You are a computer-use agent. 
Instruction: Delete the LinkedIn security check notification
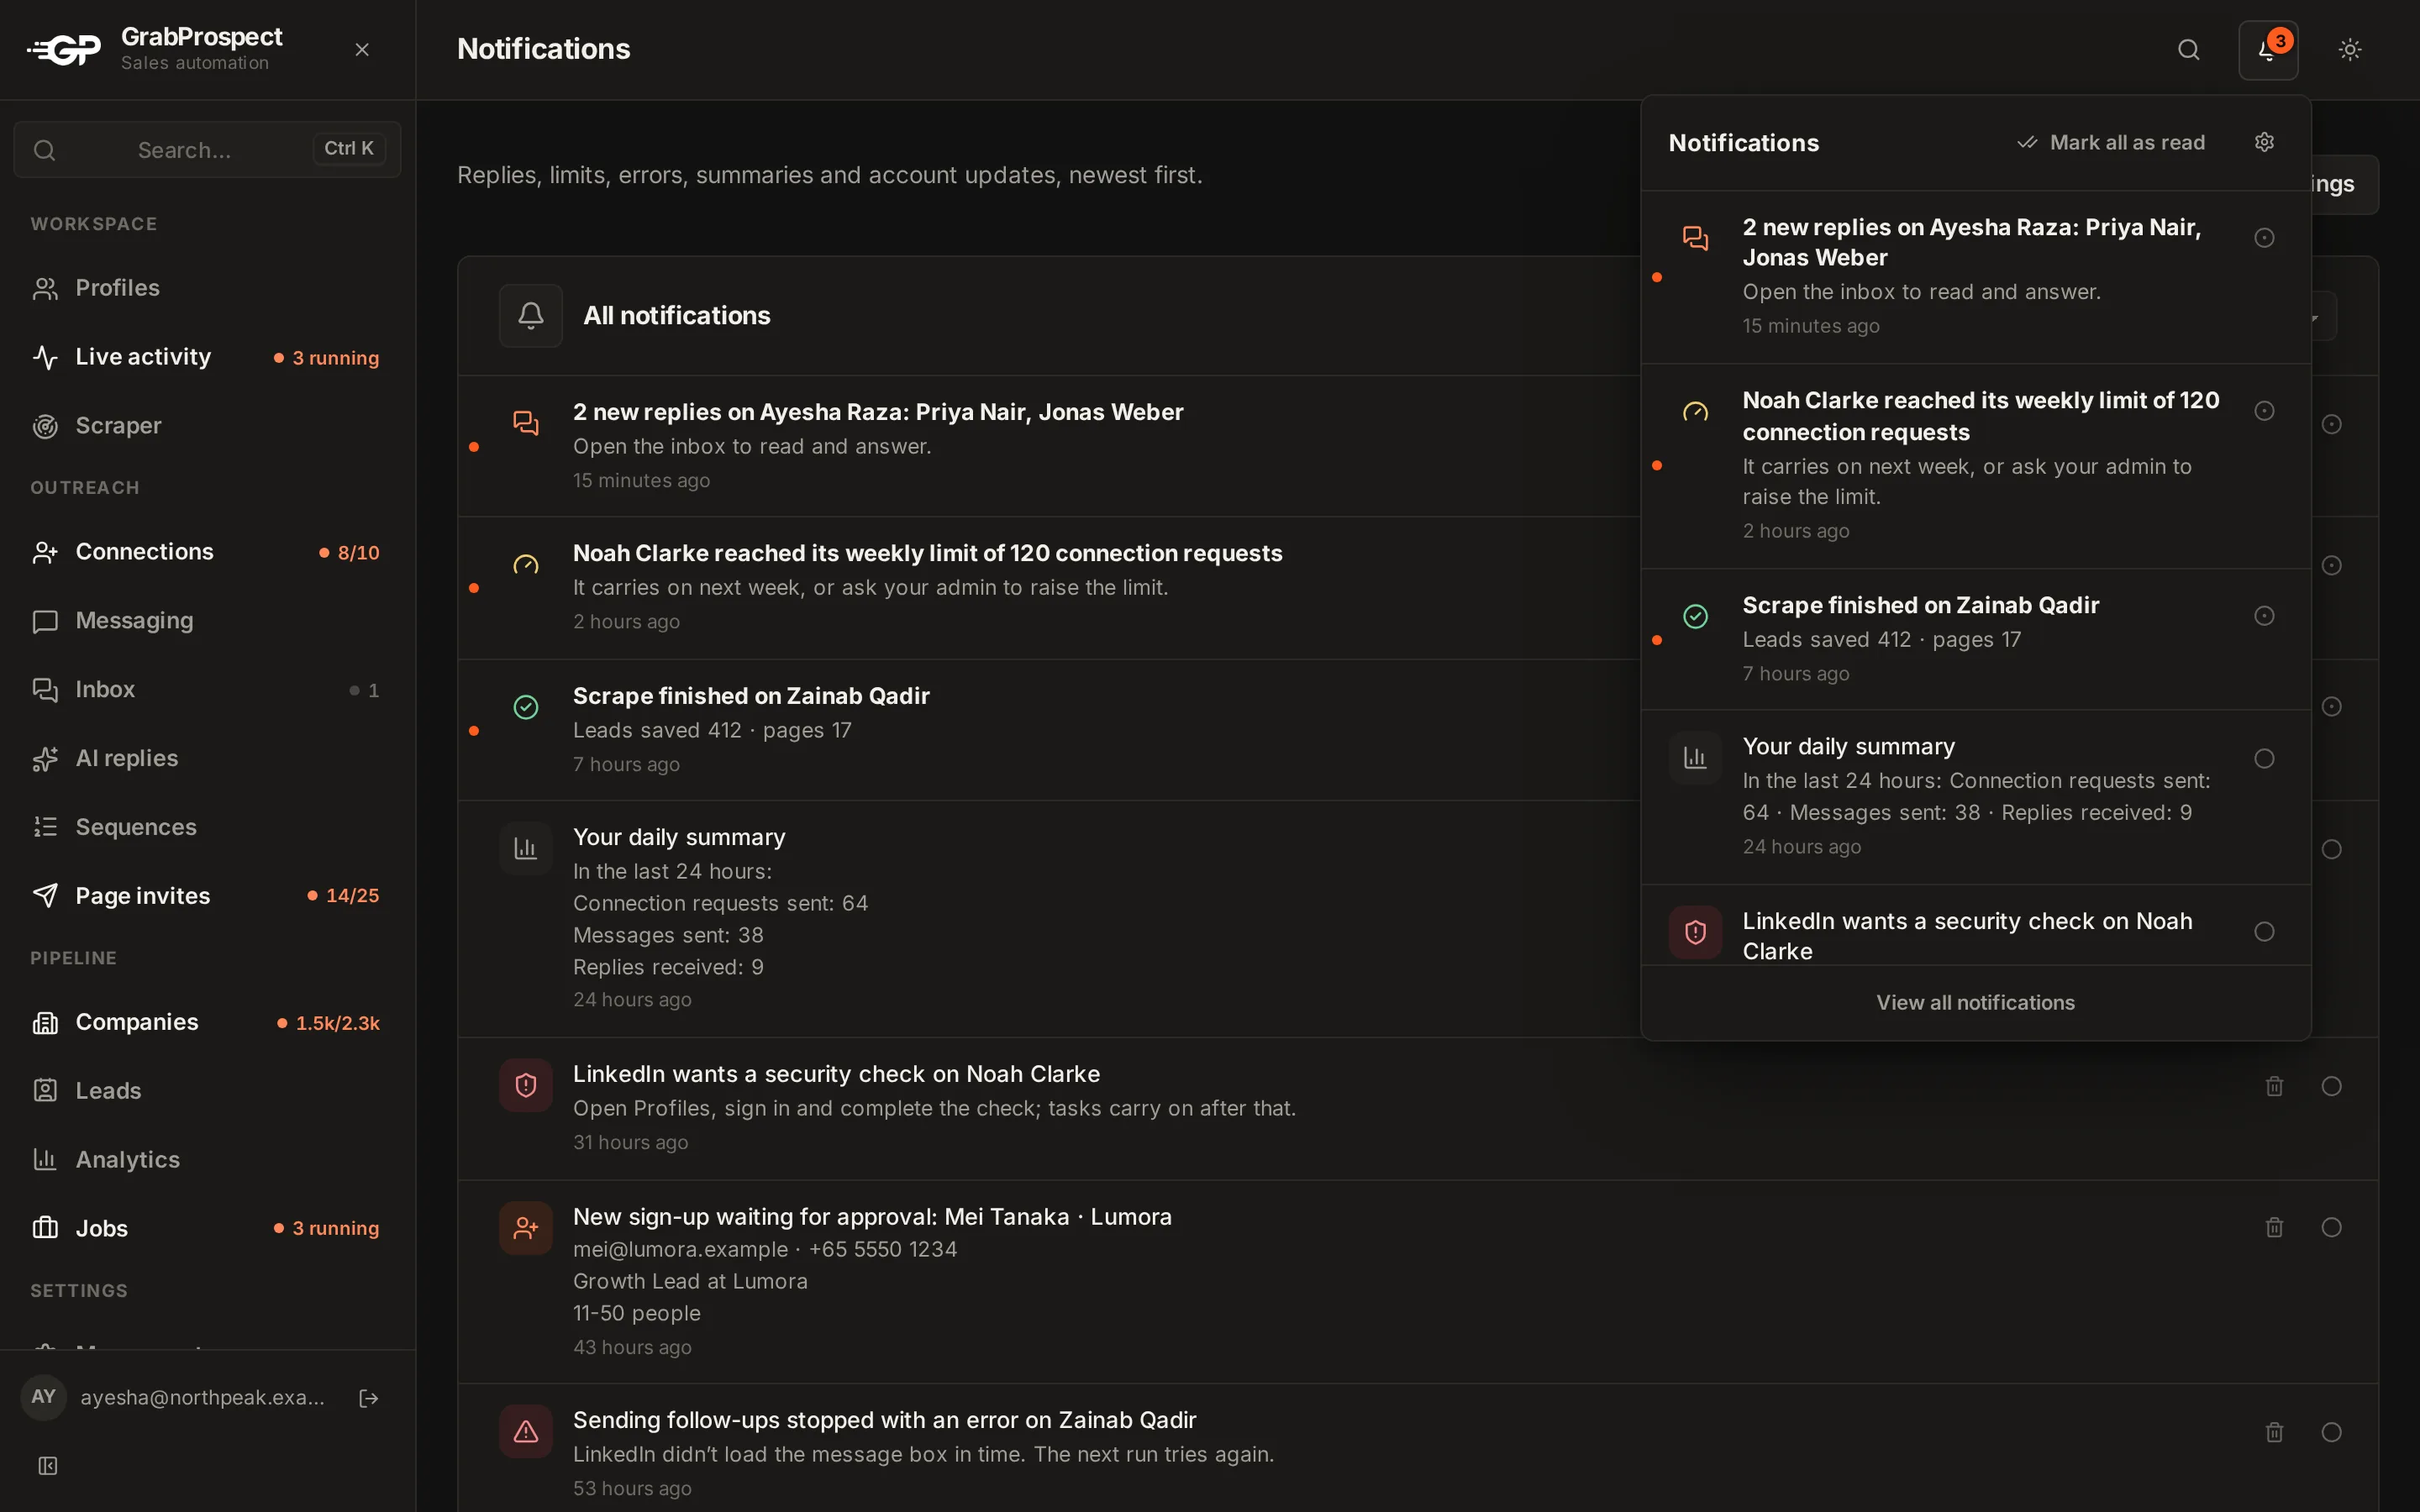point(2274,1086)
